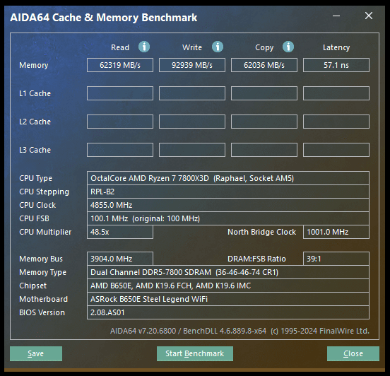Close the window with the X icon
Image resolution: width=390 pixels, height=376 pixels.
pyautogui.click(x=369, y=16)
